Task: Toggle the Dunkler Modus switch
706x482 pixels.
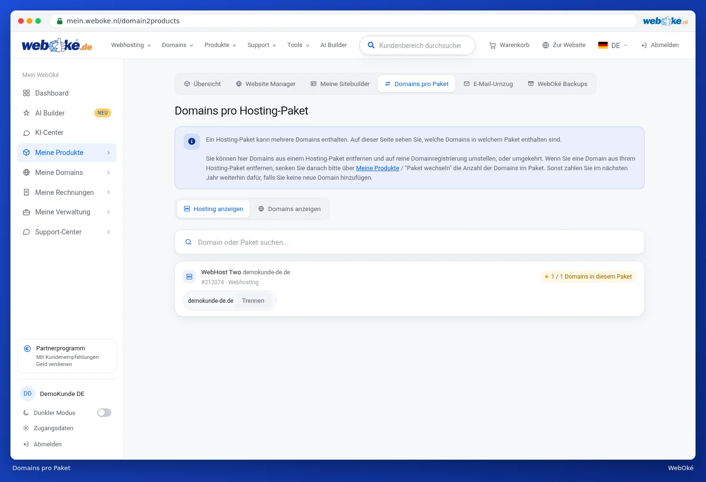Action: click(x=104, y=413)
